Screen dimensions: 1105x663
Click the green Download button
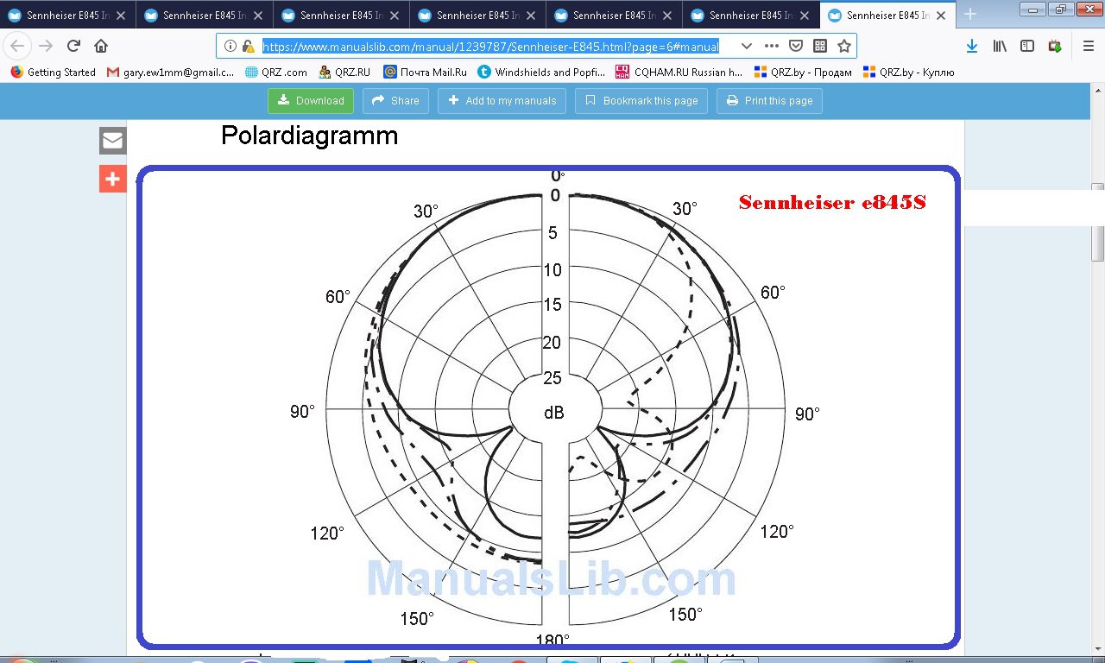[311, 101]
